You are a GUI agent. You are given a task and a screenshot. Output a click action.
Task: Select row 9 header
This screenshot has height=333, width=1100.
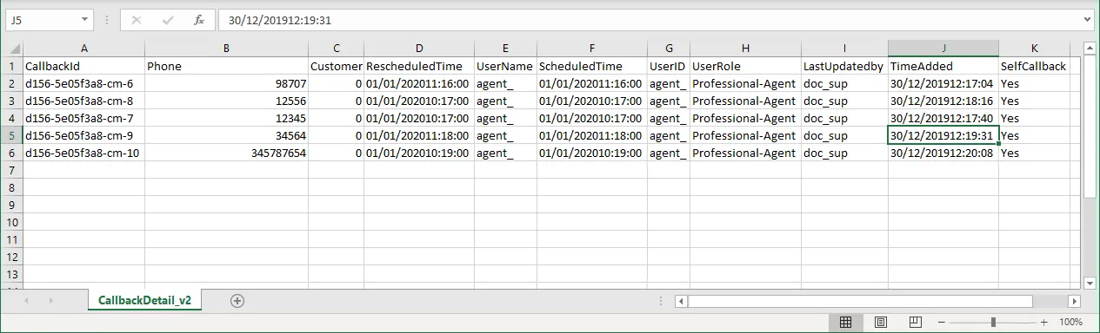point(11,205)
